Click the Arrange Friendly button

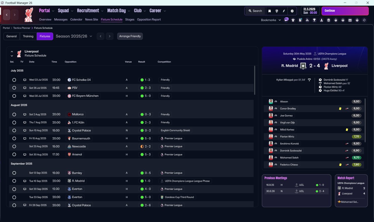130,36
